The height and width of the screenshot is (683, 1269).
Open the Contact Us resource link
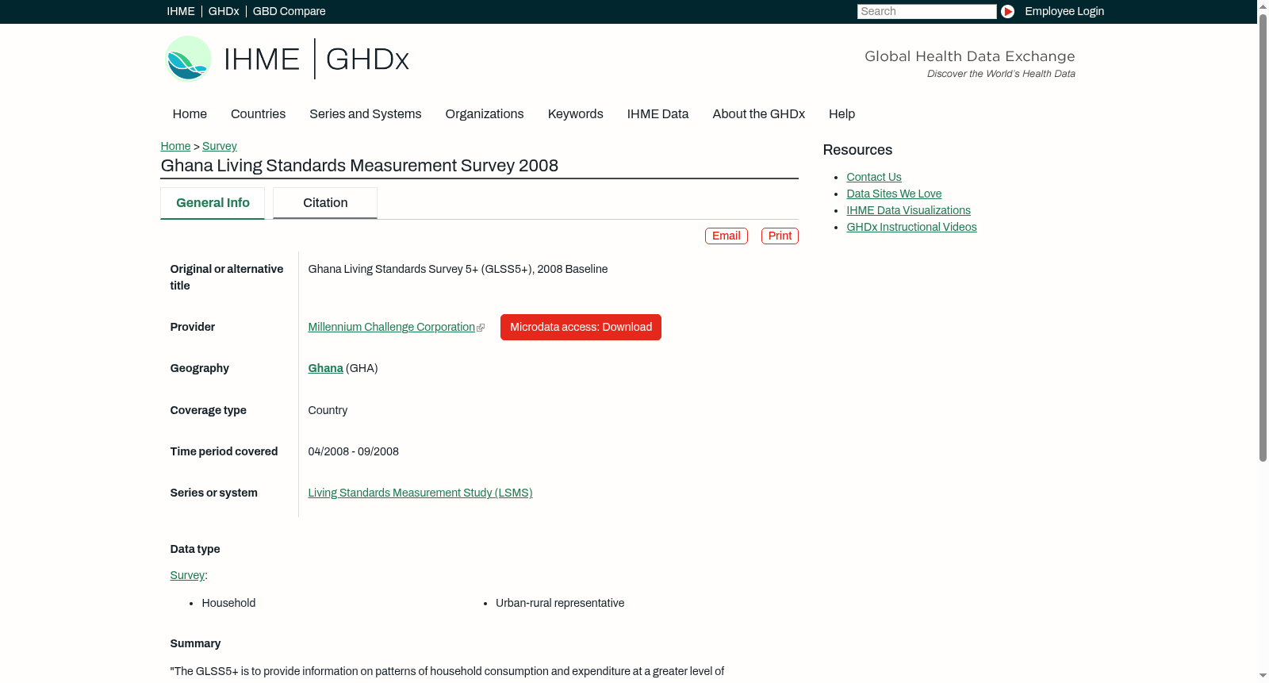click(874, 177)
